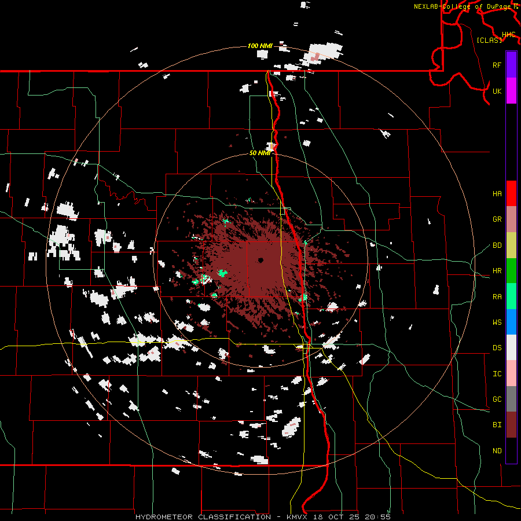
Task: Click the ND legend label
Action: (497, 451)
